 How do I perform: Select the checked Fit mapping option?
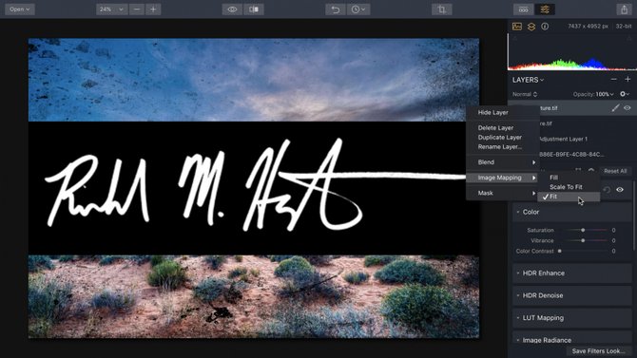point(569,197)
